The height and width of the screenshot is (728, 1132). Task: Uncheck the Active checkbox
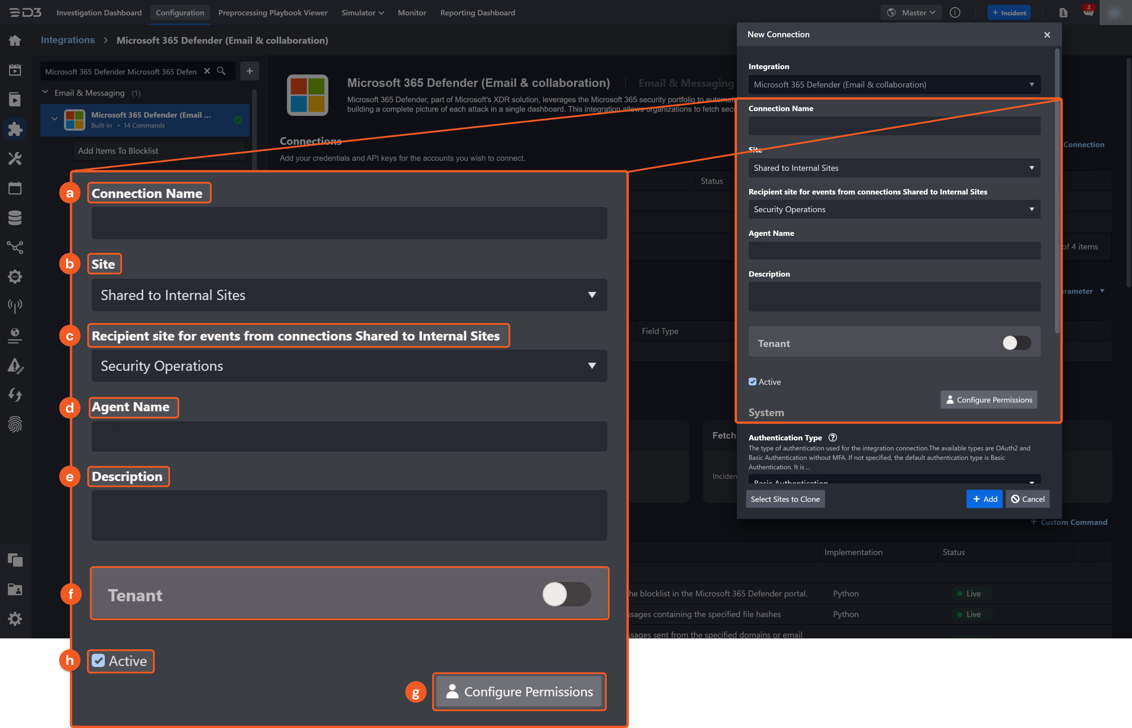(x=752, y=381)
